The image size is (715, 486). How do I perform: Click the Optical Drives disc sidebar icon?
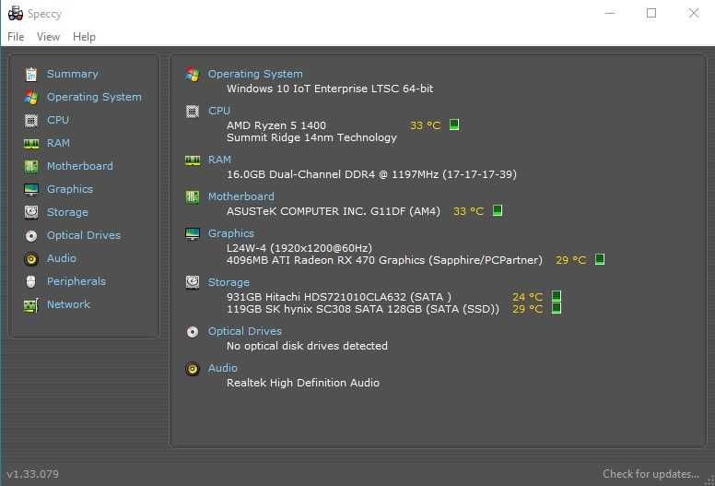tap(31, 235)
